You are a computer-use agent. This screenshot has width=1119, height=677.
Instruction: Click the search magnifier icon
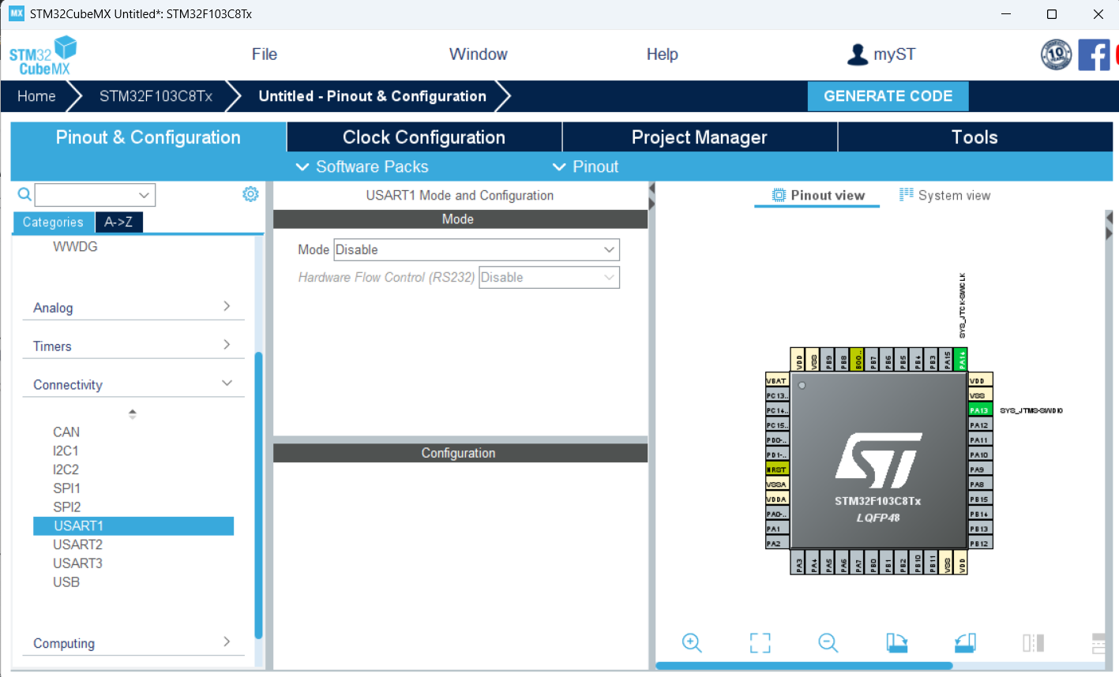(x=24, y=194)
